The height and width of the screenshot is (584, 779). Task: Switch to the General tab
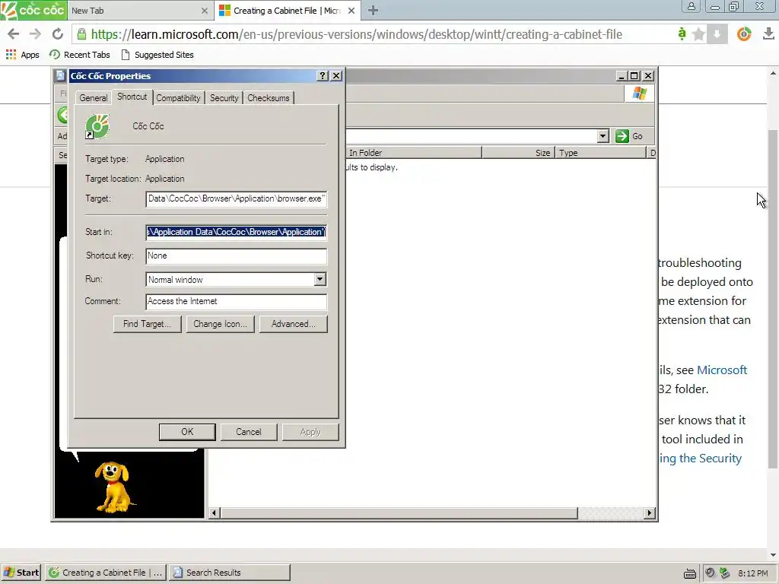pyautogui.click(x=94, y=98)
